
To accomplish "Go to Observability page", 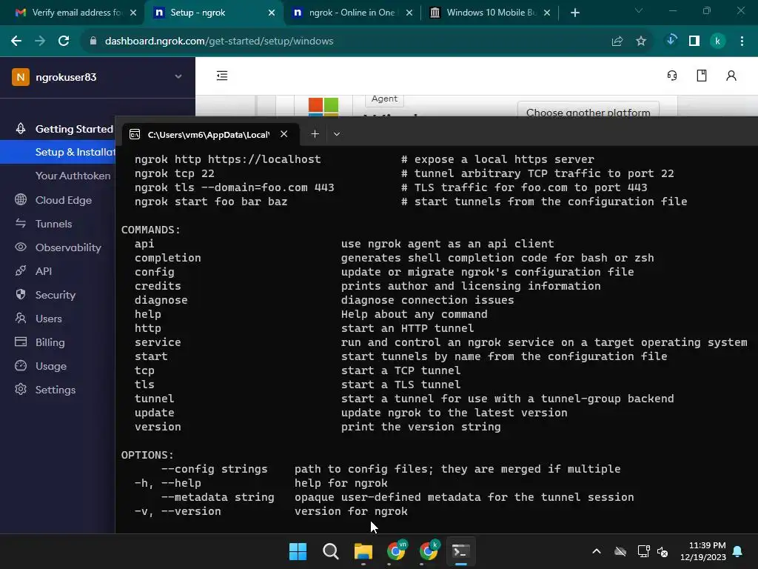I will (68, 247).
